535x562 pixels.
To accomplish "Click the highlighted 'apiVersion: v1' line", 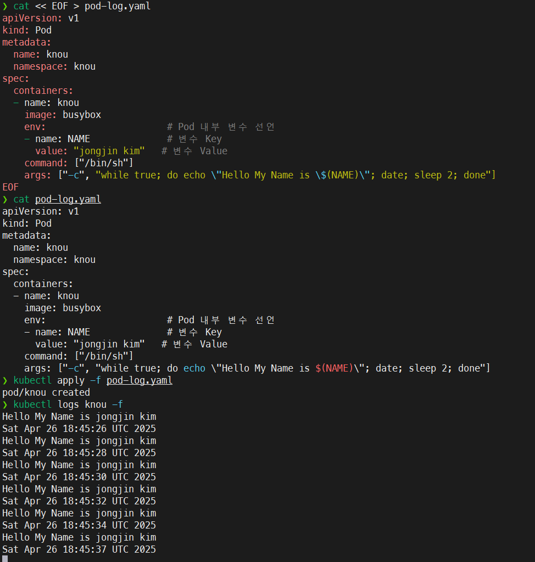I will click(41, 18).
